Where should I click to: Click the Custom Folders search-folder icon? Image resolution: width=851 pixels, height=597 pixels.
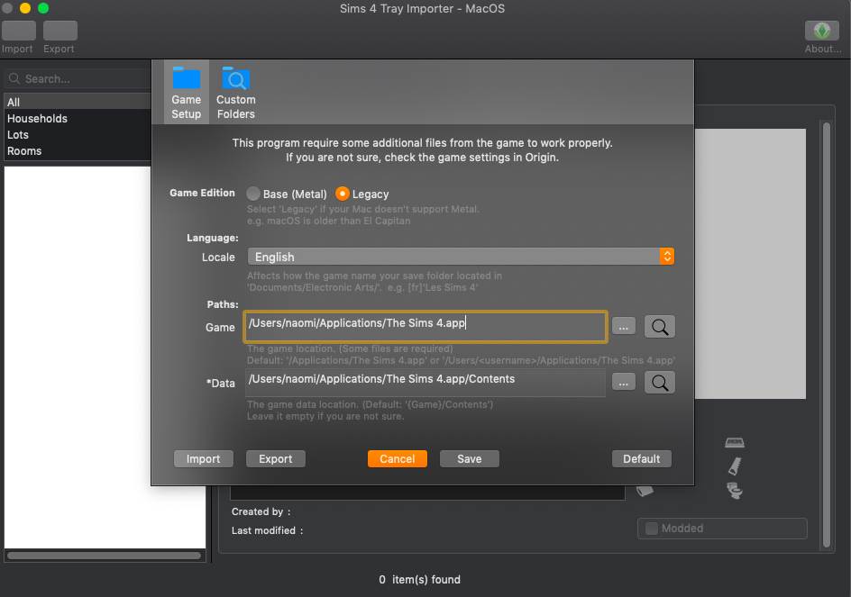235,78
